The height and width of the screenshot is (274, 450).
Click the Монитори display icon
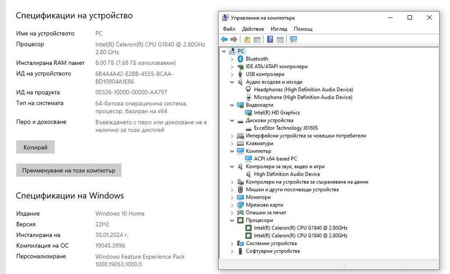click(x=240, y=197)
